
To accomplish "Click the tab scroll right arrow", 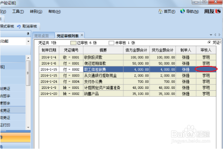I will (219, 35).
